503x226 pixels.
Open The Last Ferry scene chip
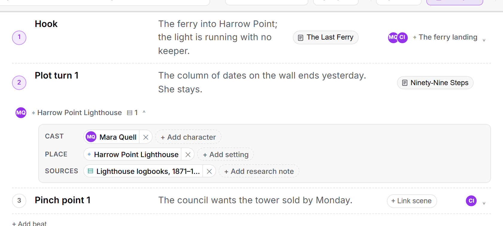326,37
